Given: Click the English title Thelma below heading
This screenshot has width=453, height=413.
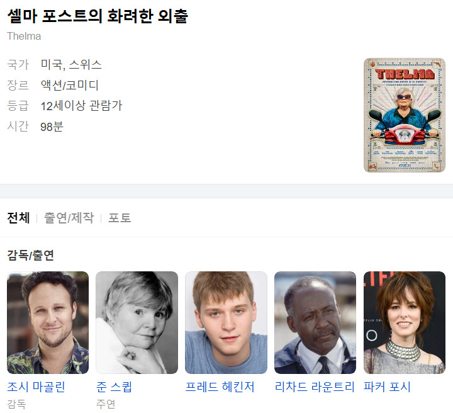Looking at the screenshot, I should (x=24, y=36).
